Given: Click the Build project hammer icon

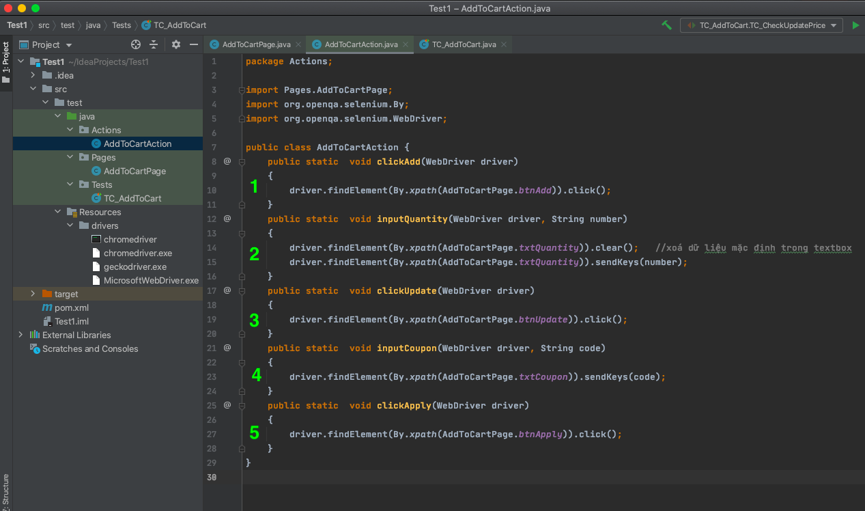Looking at the screenshot, I should pyautogui.click(x=667, y=25).
